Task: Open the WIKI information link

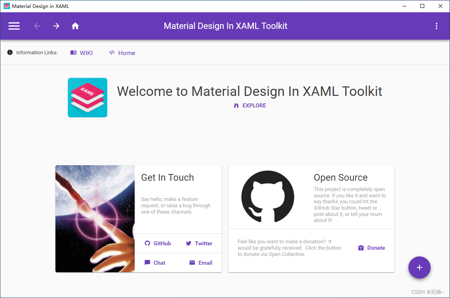Action: (x=82, y=52)
